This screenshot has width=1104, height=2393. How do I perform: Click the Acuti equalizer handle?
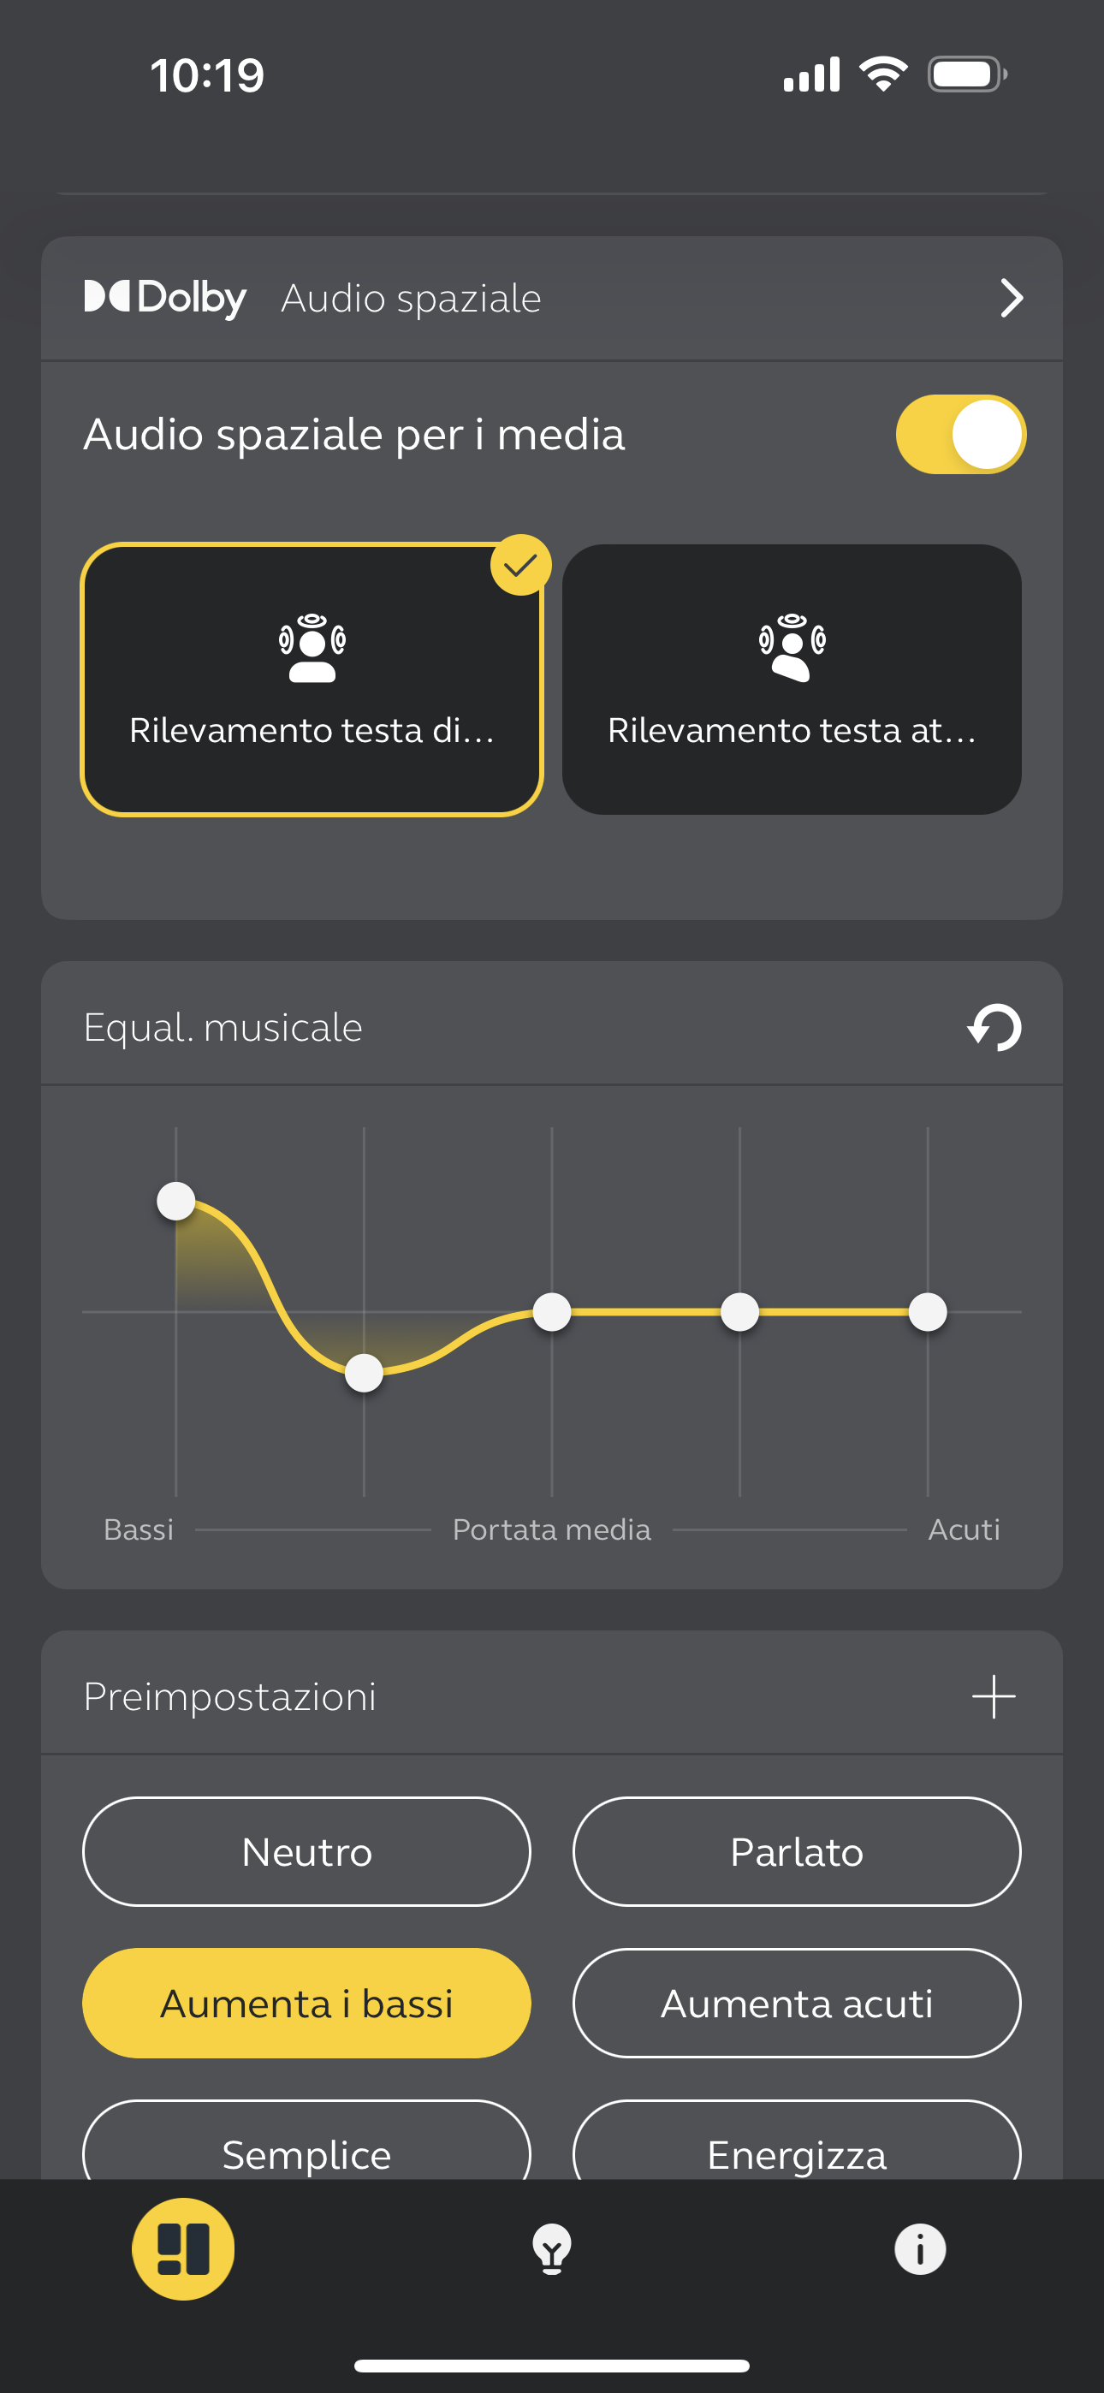pos(928,1312)
